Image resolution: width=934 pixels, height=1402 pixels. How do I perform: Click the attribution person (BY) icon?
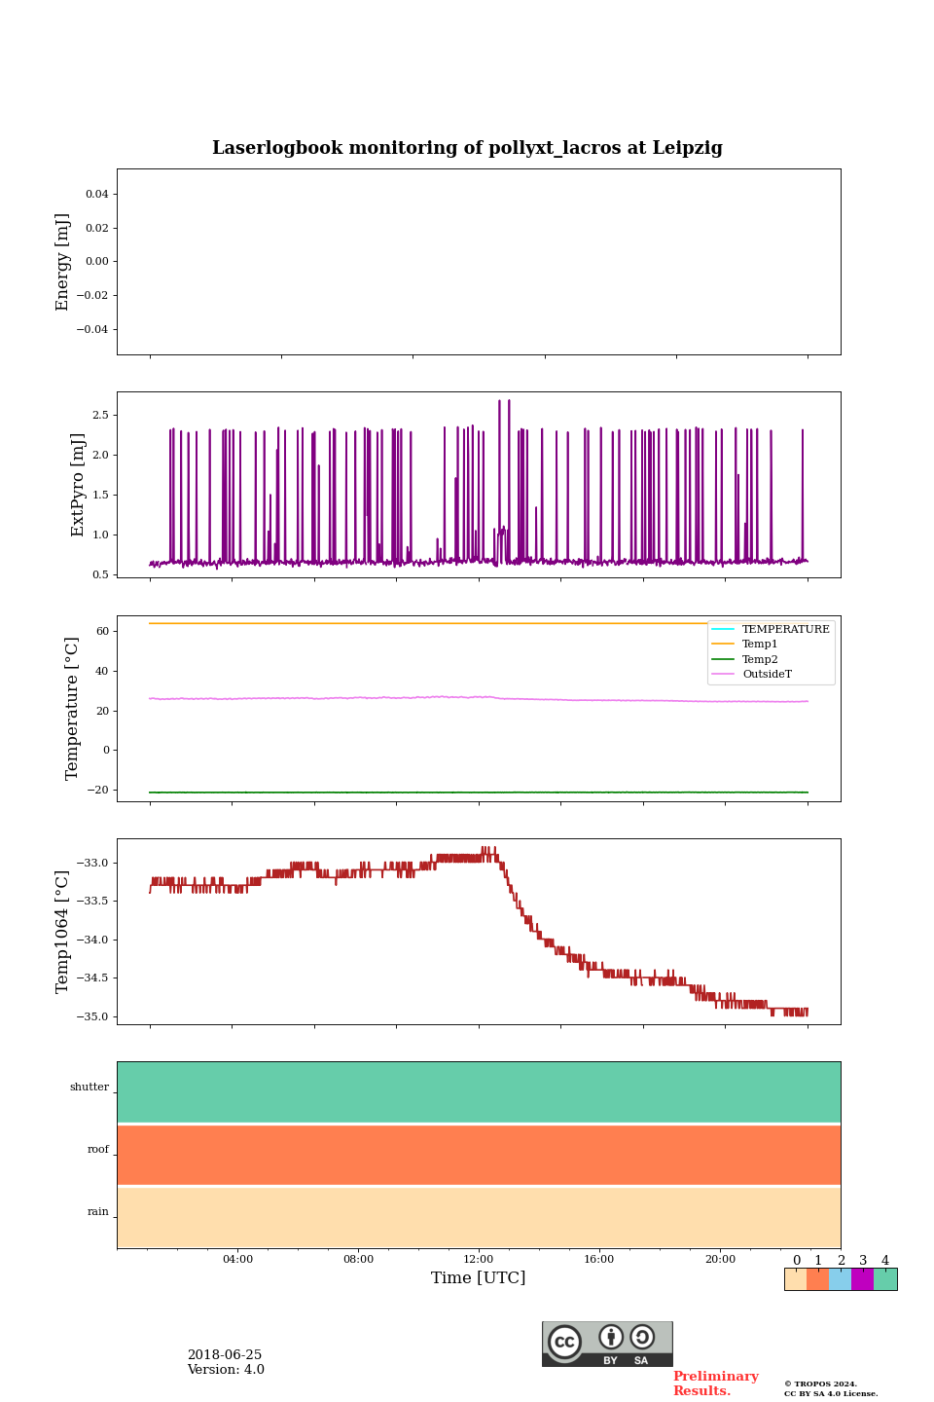point(611,1338)
